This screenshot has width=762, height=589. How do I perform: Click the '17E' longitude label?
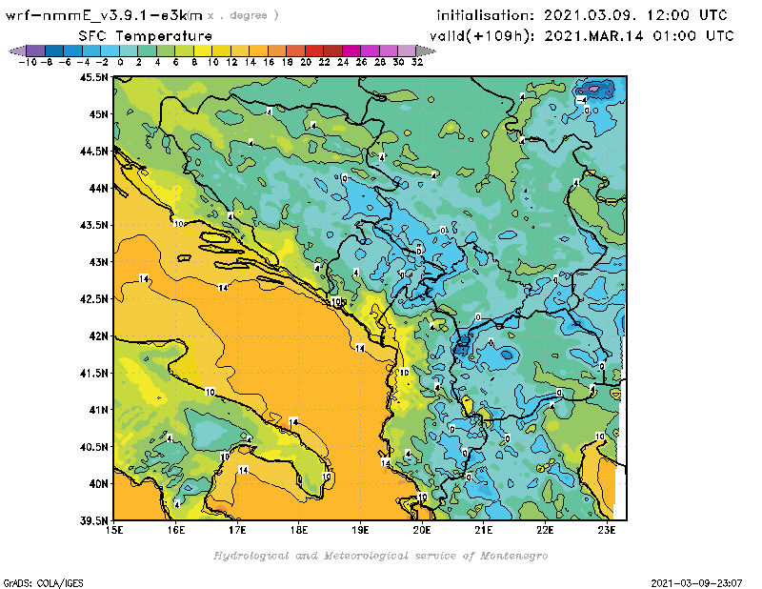pyautogui.click(x=237, y=530)
